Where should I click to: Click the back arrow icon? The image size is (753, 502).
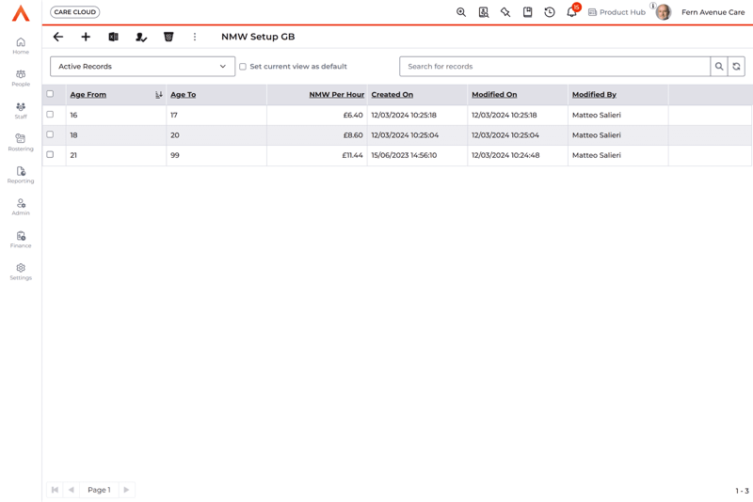click(x=58, y=37)
